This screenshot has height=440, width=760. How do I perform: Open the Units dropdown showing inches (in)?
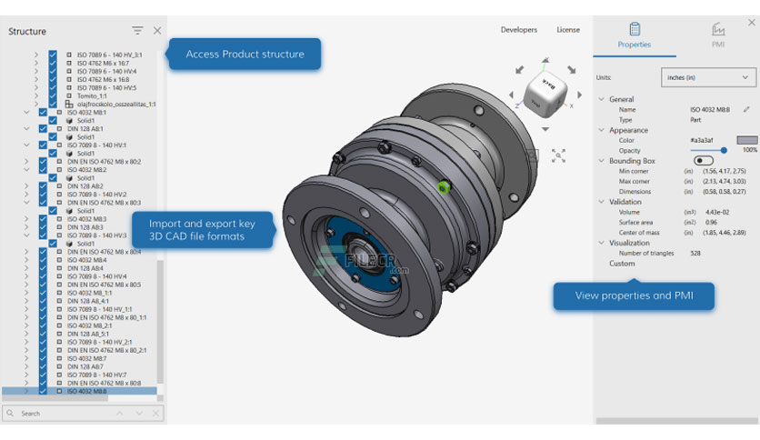(x=708, y=77)
